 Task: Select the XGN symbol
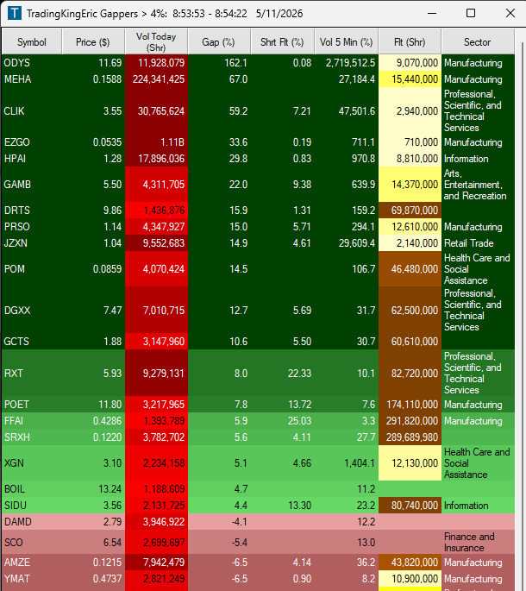[x=14, y=462]
